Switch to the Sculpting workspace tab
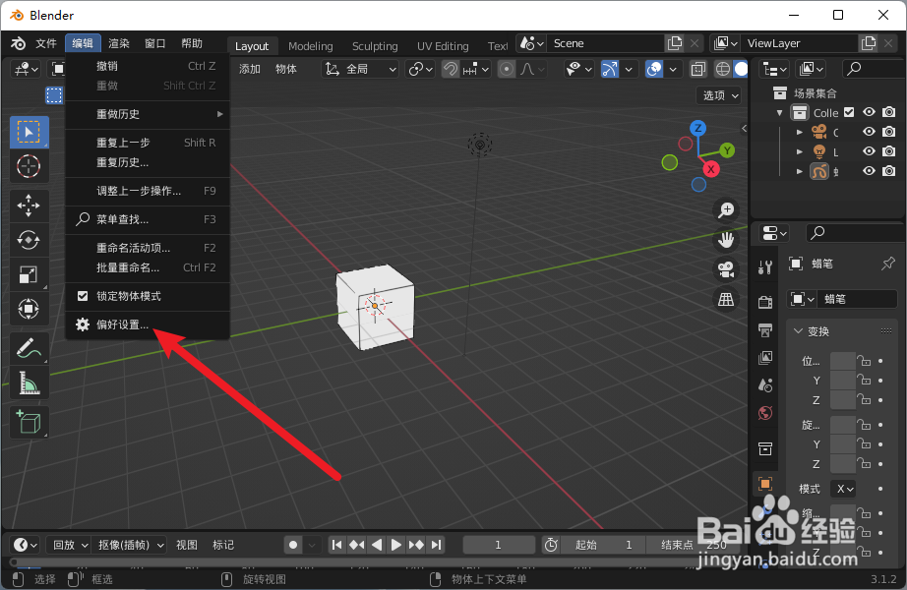 point(375,46)
